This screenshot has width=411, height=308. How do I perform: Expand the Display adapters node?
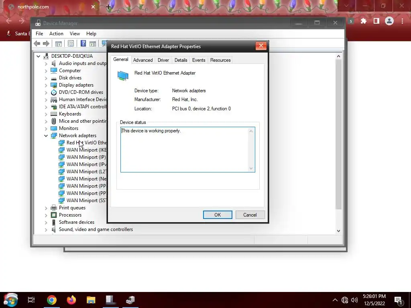46,85
